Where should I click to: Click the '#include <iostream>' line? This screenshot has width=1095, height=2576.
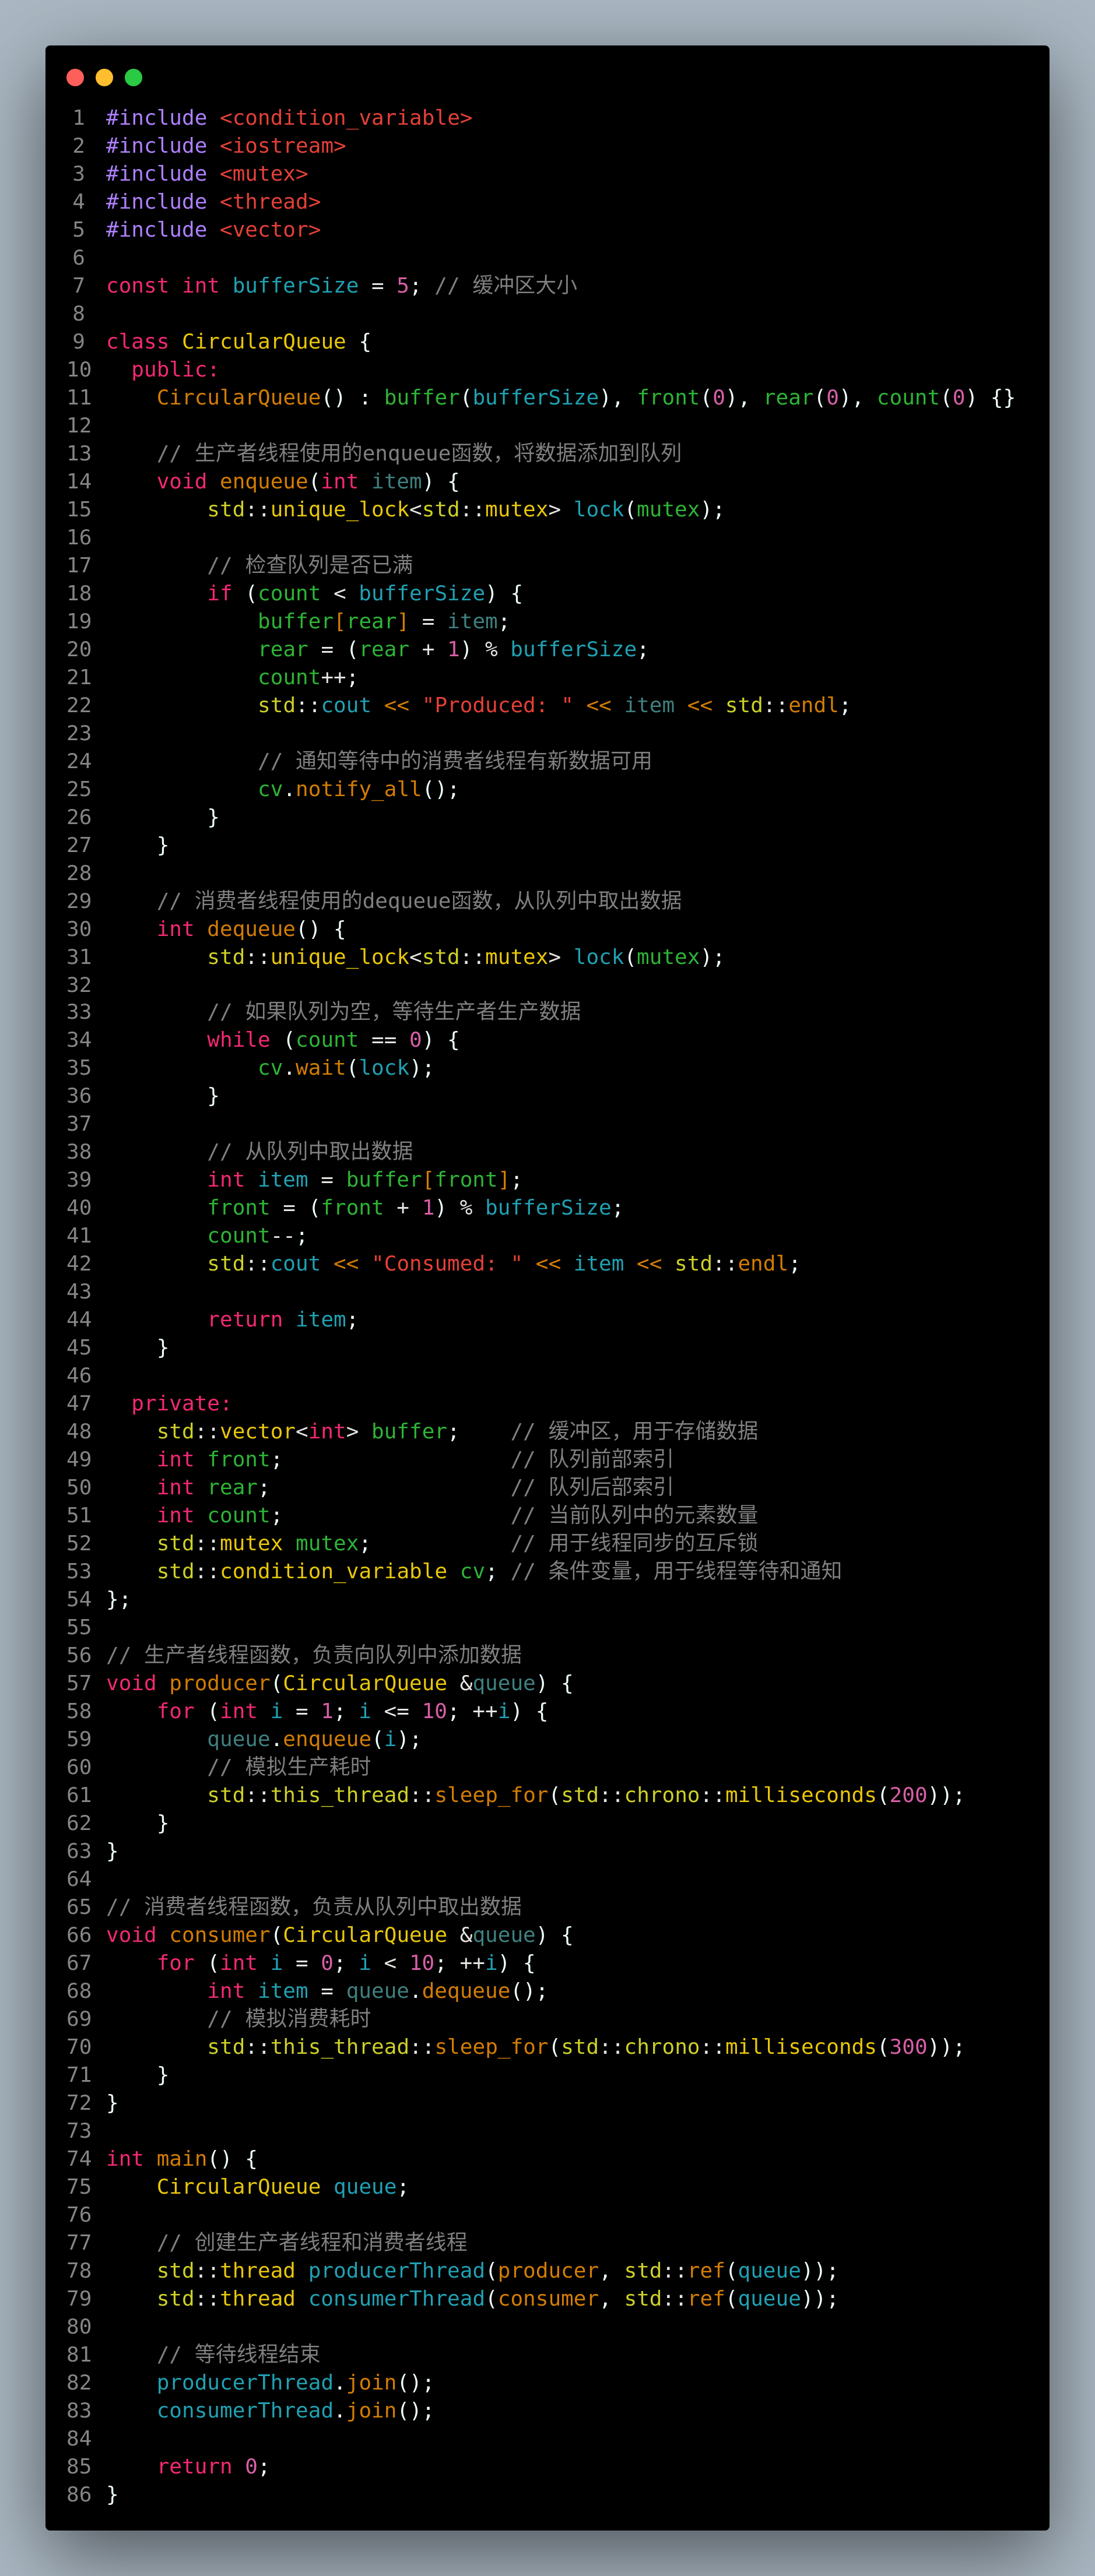pyautogui.click(x=226, y=146)
